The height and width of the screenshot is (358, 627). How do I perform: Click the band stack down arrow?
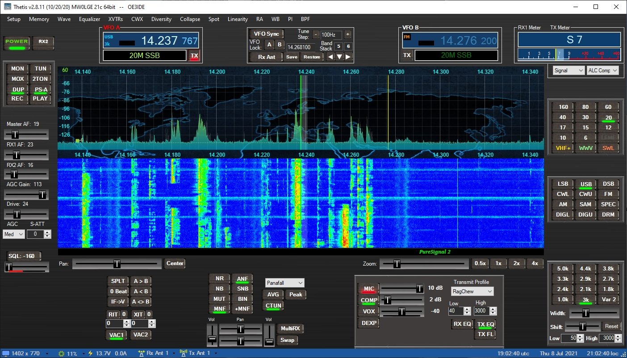tap(339, 57)
